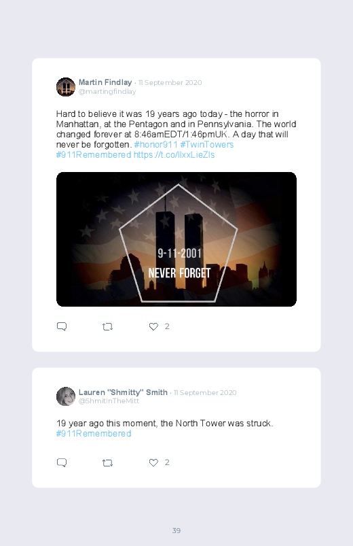353x546 pixels.
Task: Click the @ShmitInTheMitt handle
Action: pos(109,400)
